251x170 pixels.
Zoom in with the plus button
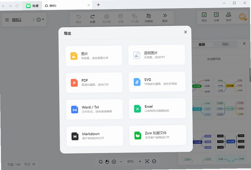[140, 162]
